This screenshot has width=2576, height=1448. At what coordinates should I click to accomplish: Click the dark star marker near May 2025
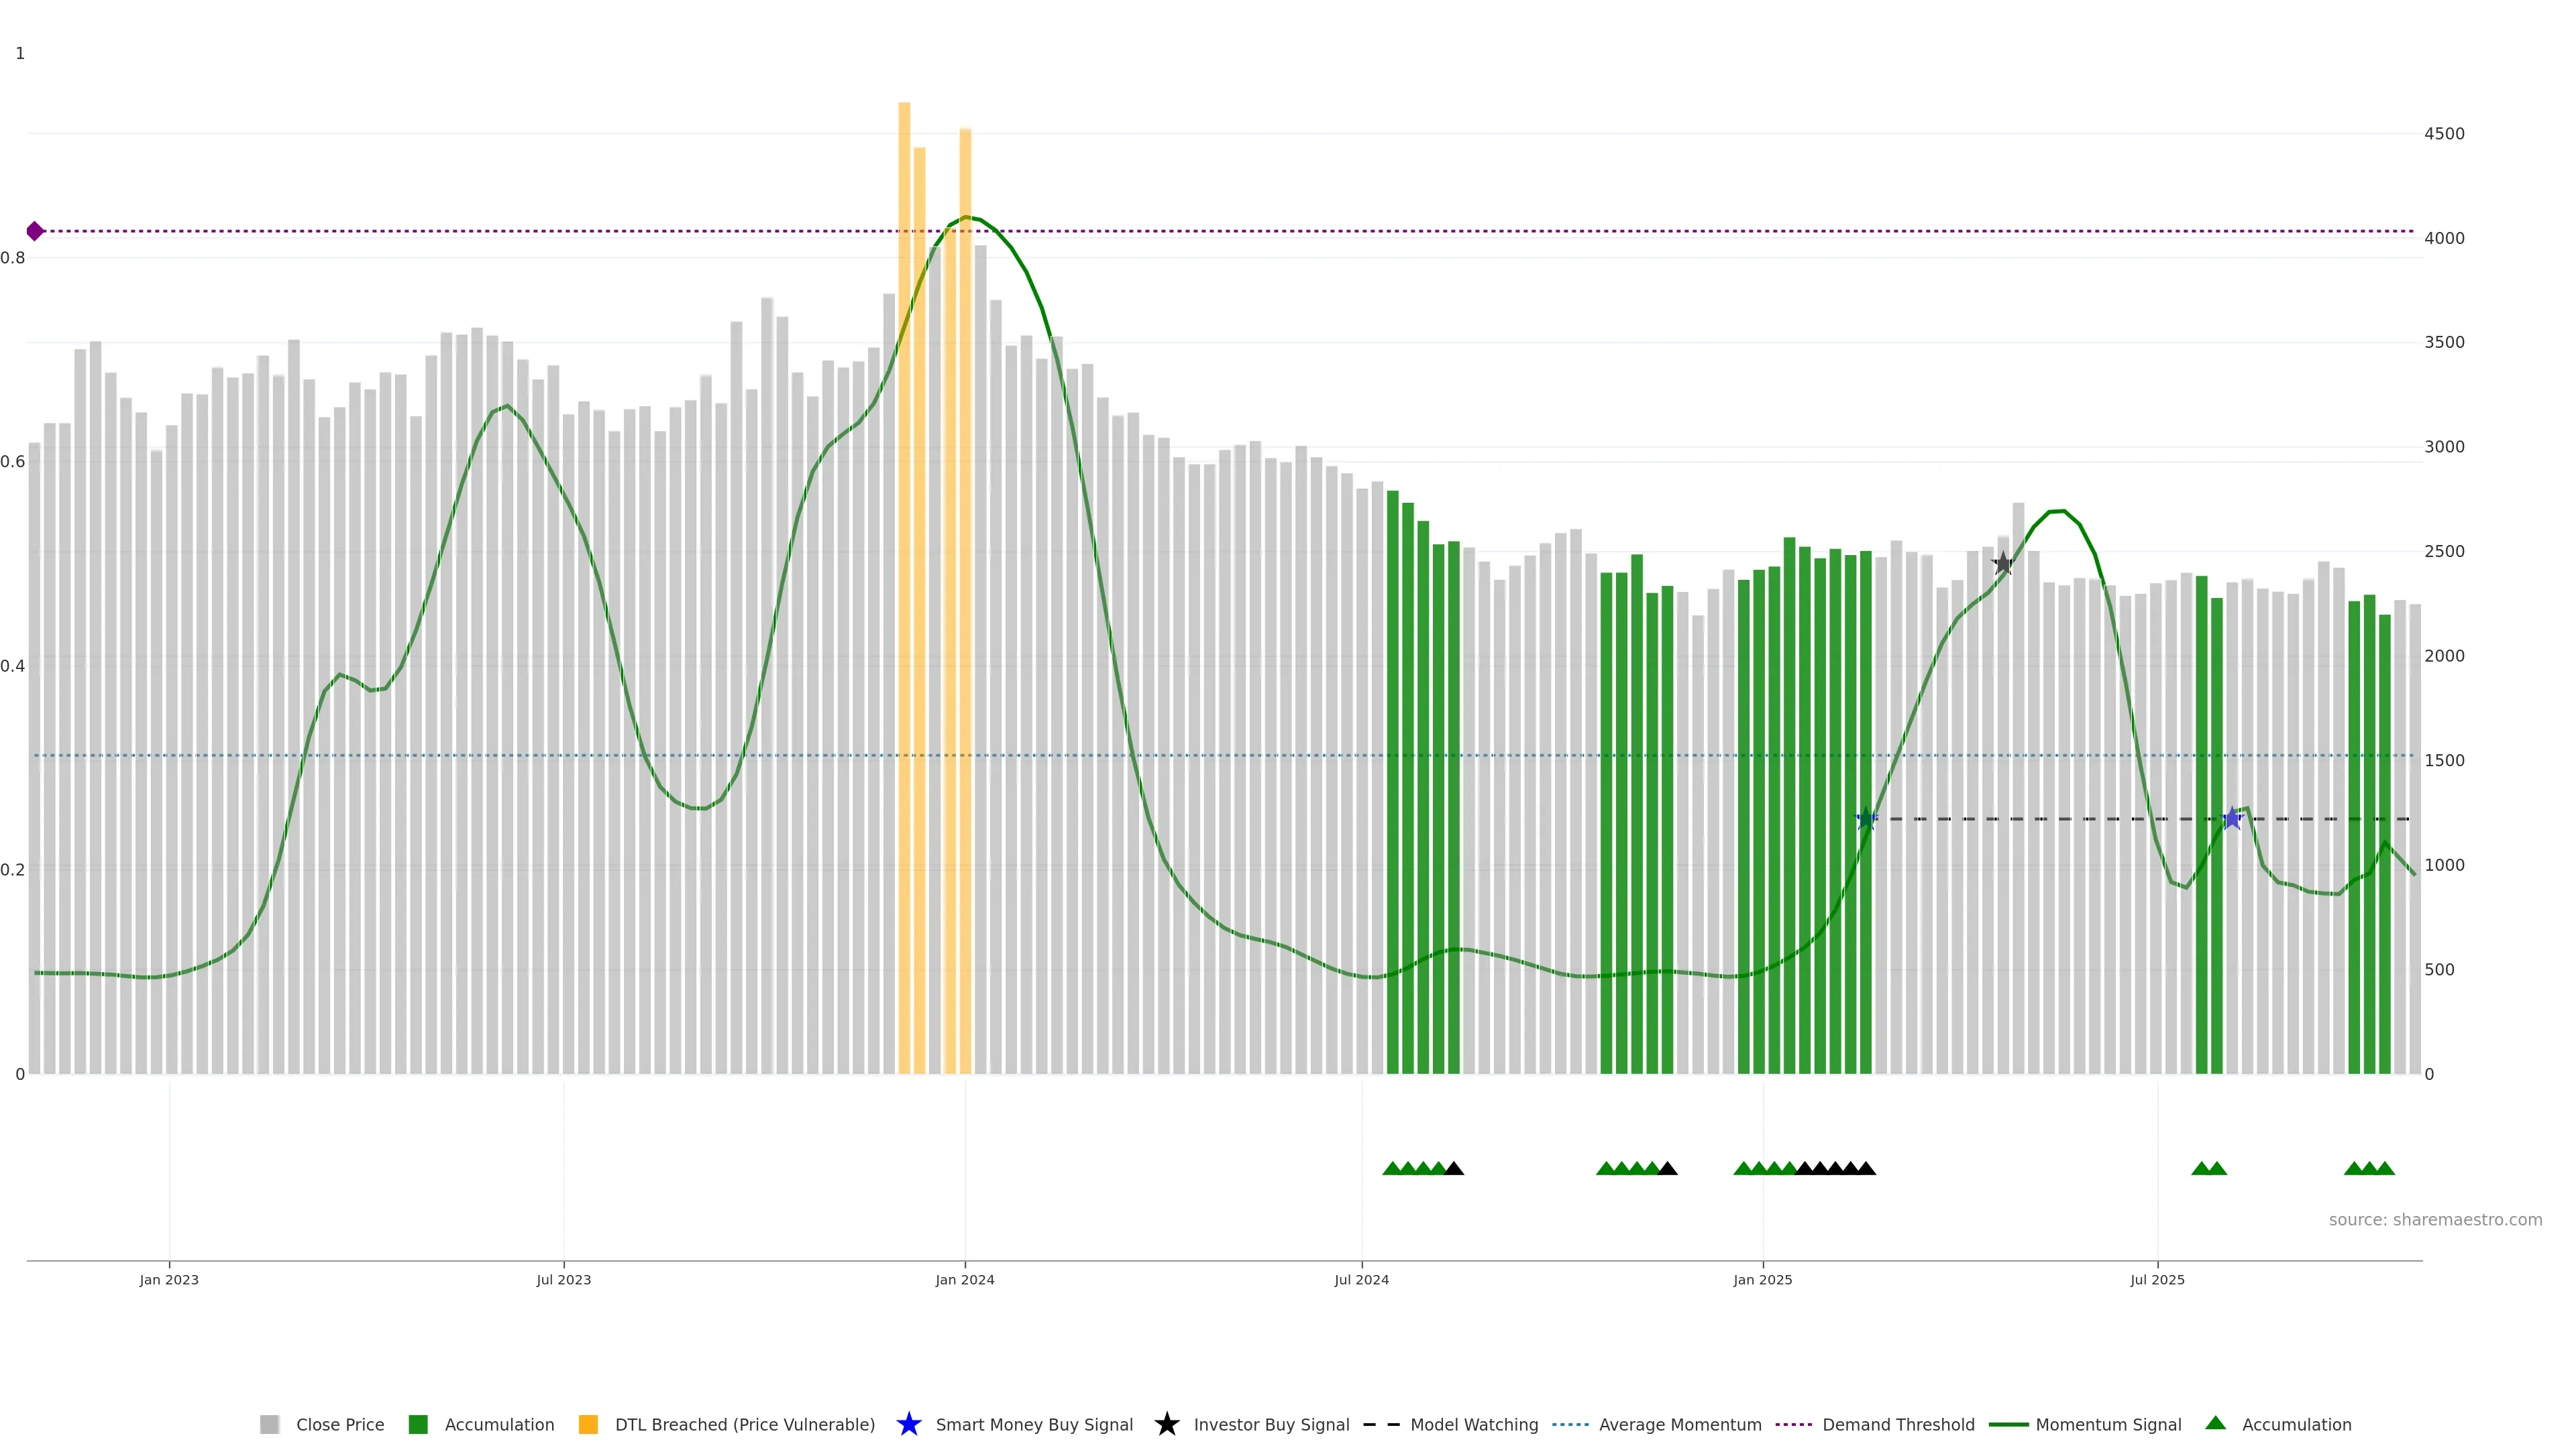point(2002,564)
